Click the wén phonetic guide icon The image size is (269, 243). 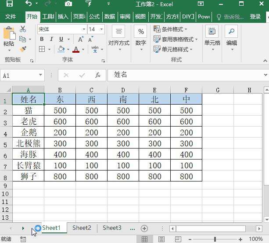click(95, 49)
